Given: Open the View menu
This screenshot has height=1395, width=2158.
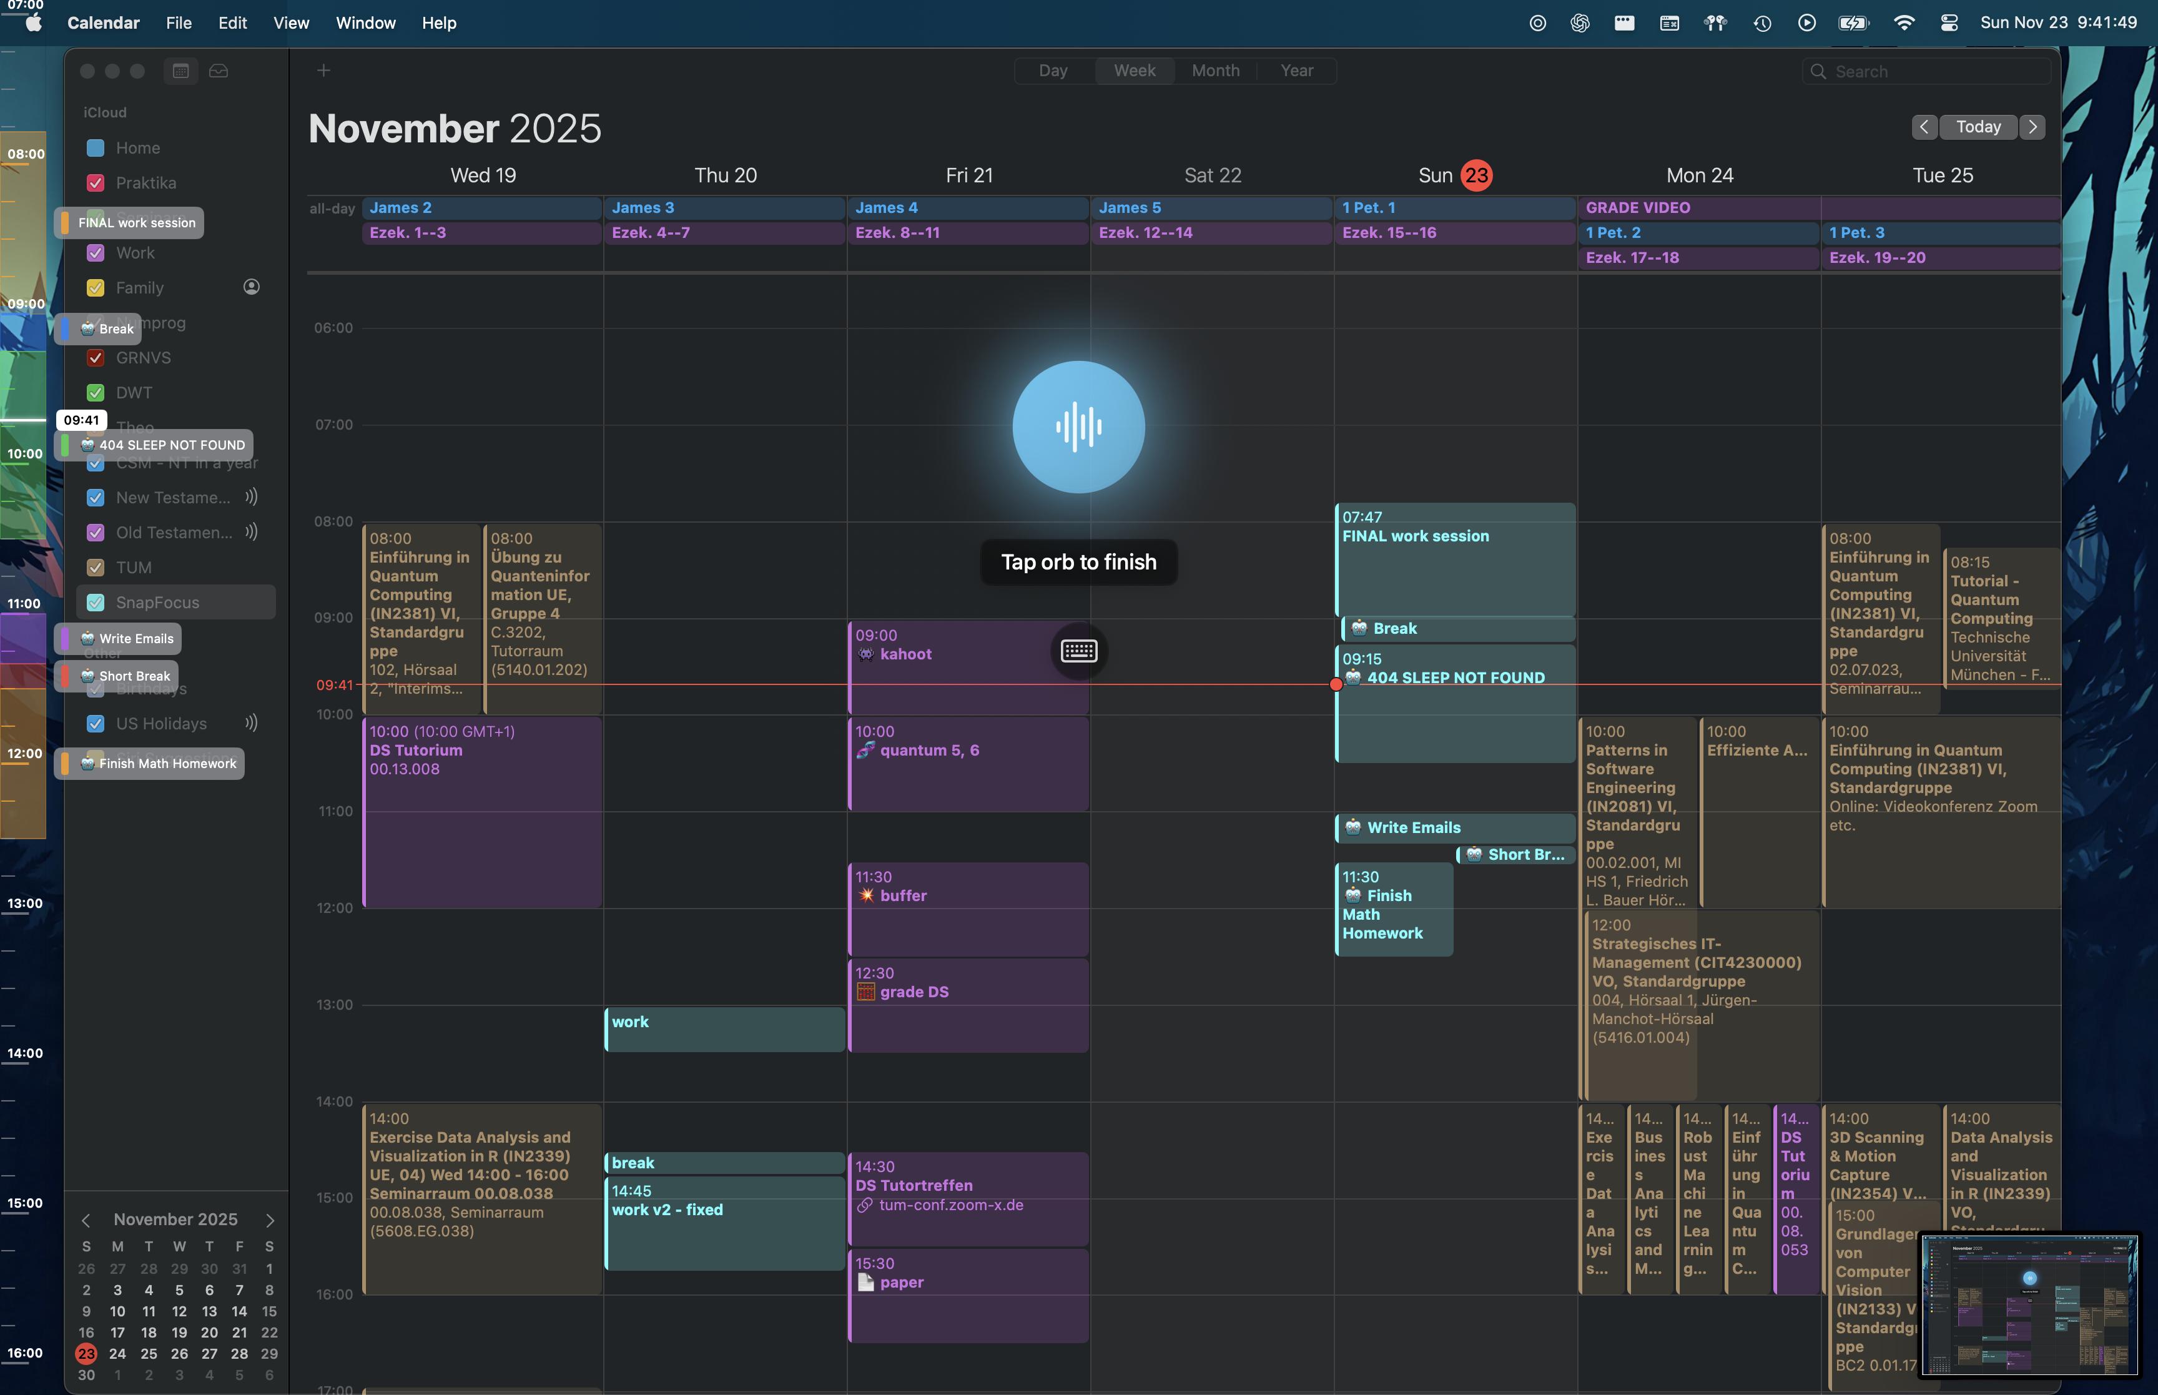Looking at the screenshot, I should pyautogui.click(x=291, y=22).
